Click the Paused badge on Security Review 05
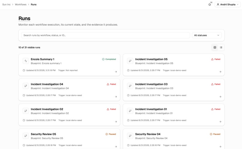Screen dimensions: 242x149 tap(111, 134)
